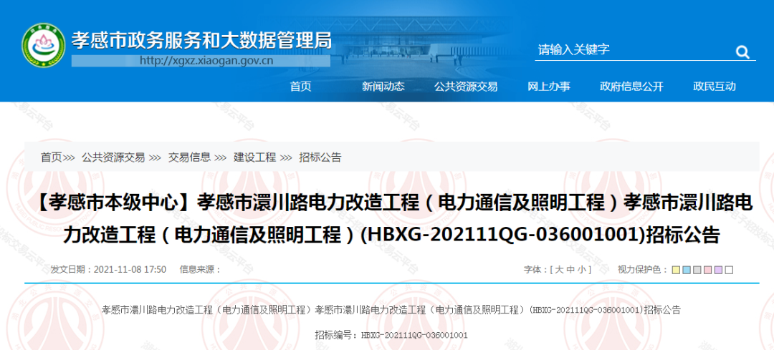
Task: Click the 公共资源交易 breadcrumb link
Action: point(113,157)
